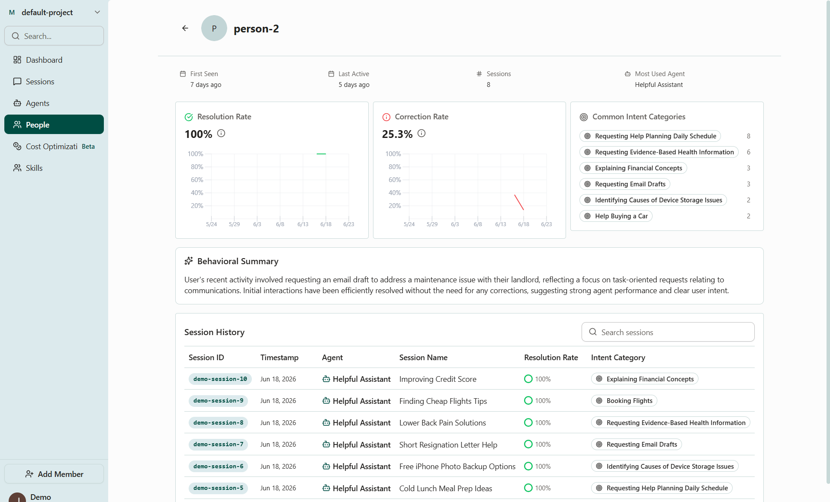The width and height of the screenshot is (830, 502).
Task: Open demo-session-9 ID badge
Action: point(218,400)
